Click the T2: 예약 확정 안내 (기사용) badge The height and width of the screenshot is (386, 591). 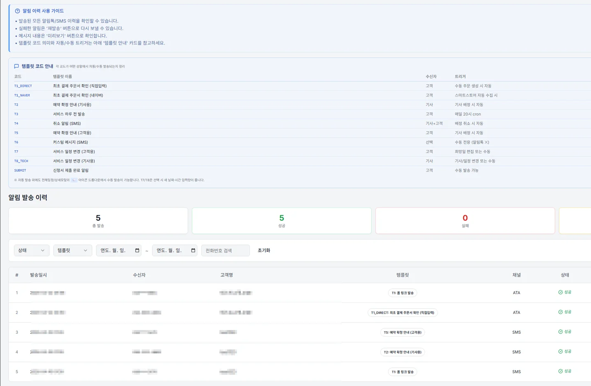click(x=403, y=352)
